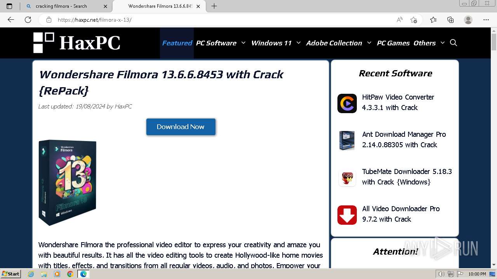Screen dimensions: 497x279
Task: Open All Video Downloader Pro link
Action: click(x=401, y=214)
